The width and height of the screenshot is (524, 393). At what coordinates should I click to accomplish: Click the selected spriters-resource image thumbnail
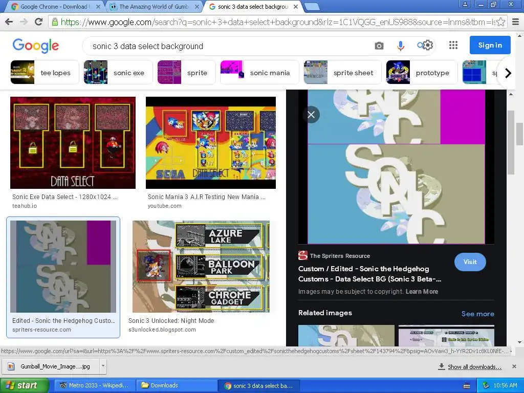tap(63, 266)
